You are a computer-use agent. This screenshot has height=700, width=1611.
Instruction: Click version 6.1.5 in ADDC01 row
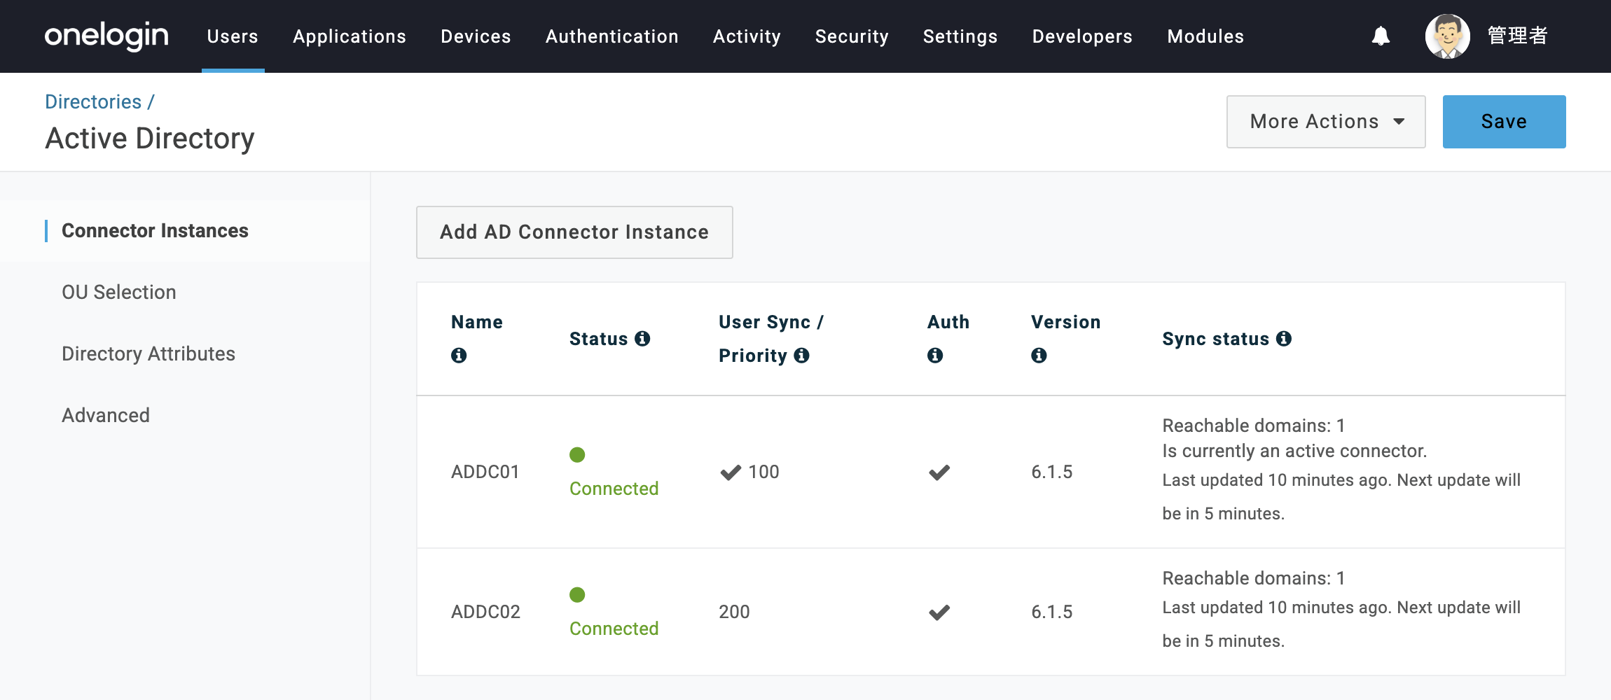(x=1051, y=472)
